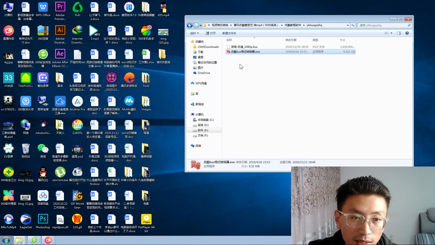Viewport: 435px width, 245px height.
Task: Click the 打开 toolbar button
Action: [211, 33]
